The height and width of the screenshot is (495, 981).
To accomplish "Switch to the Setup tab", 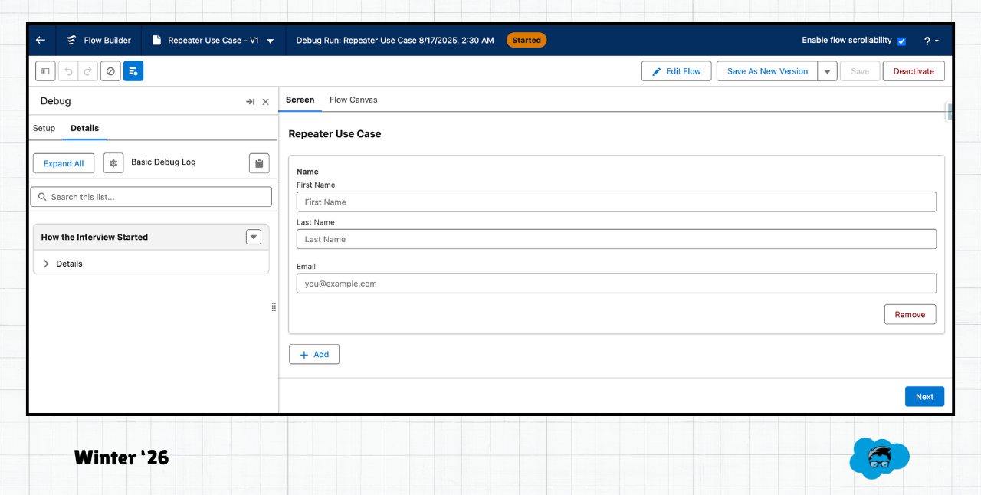I will pos(44,128).
